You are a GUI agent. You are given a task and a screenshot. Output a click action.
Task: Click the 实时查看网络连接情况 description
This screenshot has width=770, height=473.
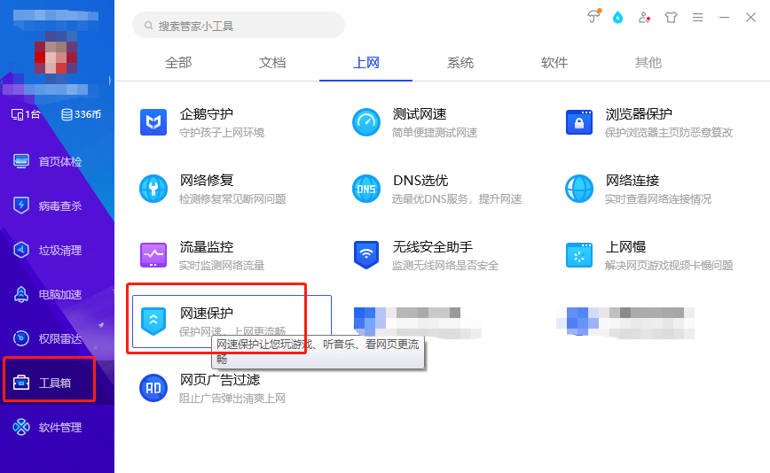(658, 199)
